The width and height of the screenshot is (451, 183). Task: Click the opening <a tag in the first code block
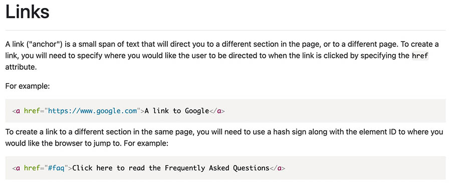pos(16,111)
